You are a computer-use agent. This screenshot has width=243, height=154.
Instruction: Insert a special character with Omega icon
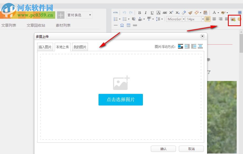(122, 25)
